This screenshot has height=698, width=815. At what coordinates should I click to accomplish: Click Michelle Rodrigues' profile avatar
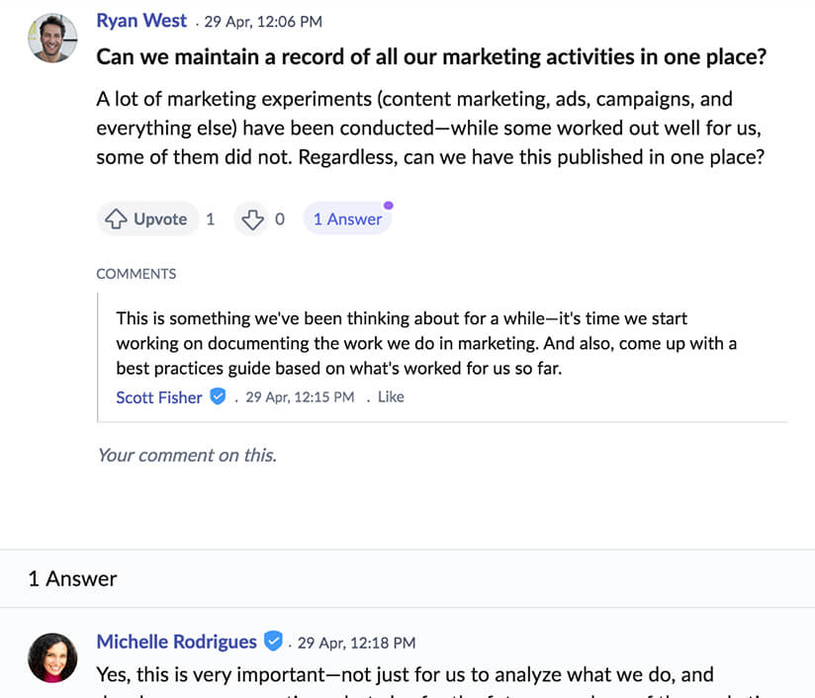coord(52,657)
